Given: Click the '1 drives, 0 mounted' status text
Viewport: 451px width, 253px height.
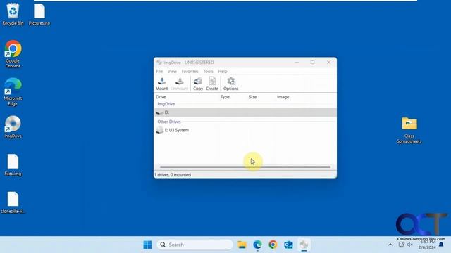Looking at the screenshot, I should click(173, 175).
